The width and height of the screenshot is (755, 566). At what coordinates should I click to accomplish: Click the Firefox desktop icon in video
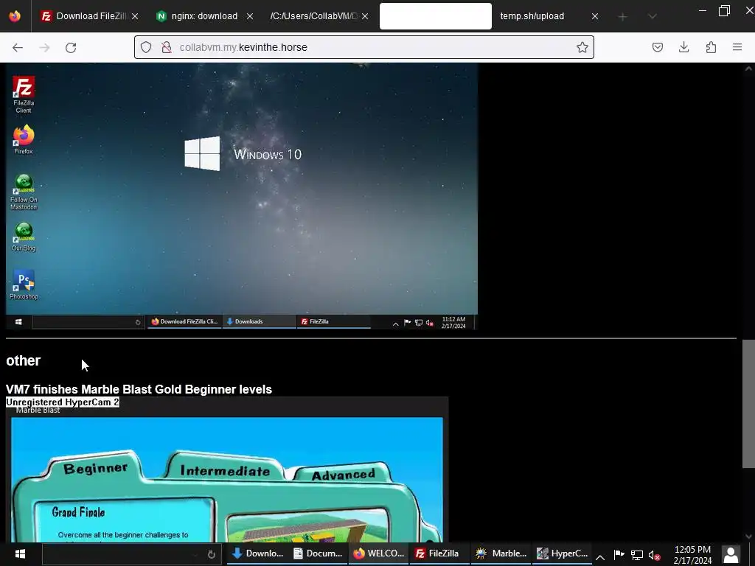pos(24,139)
